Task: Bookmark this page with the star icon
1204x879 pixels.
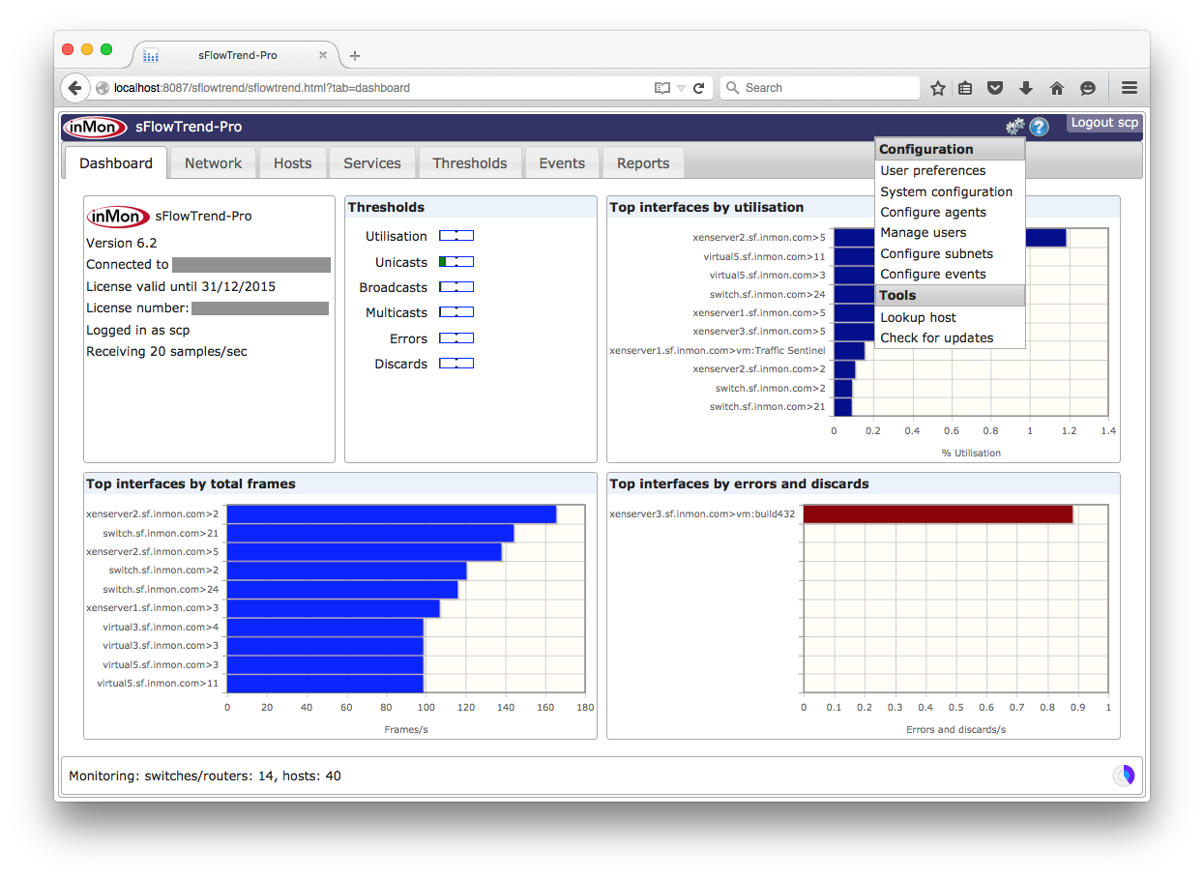Action: 938,88
